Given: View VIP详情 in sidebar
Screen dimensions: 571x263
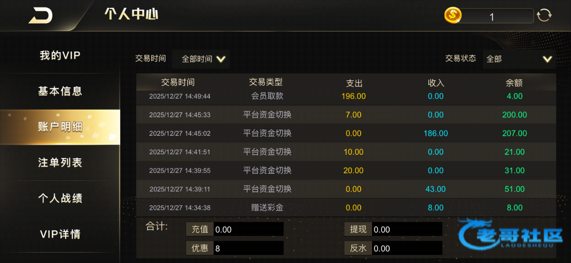Looking at the screenshot, I should (x=60, y=234).
